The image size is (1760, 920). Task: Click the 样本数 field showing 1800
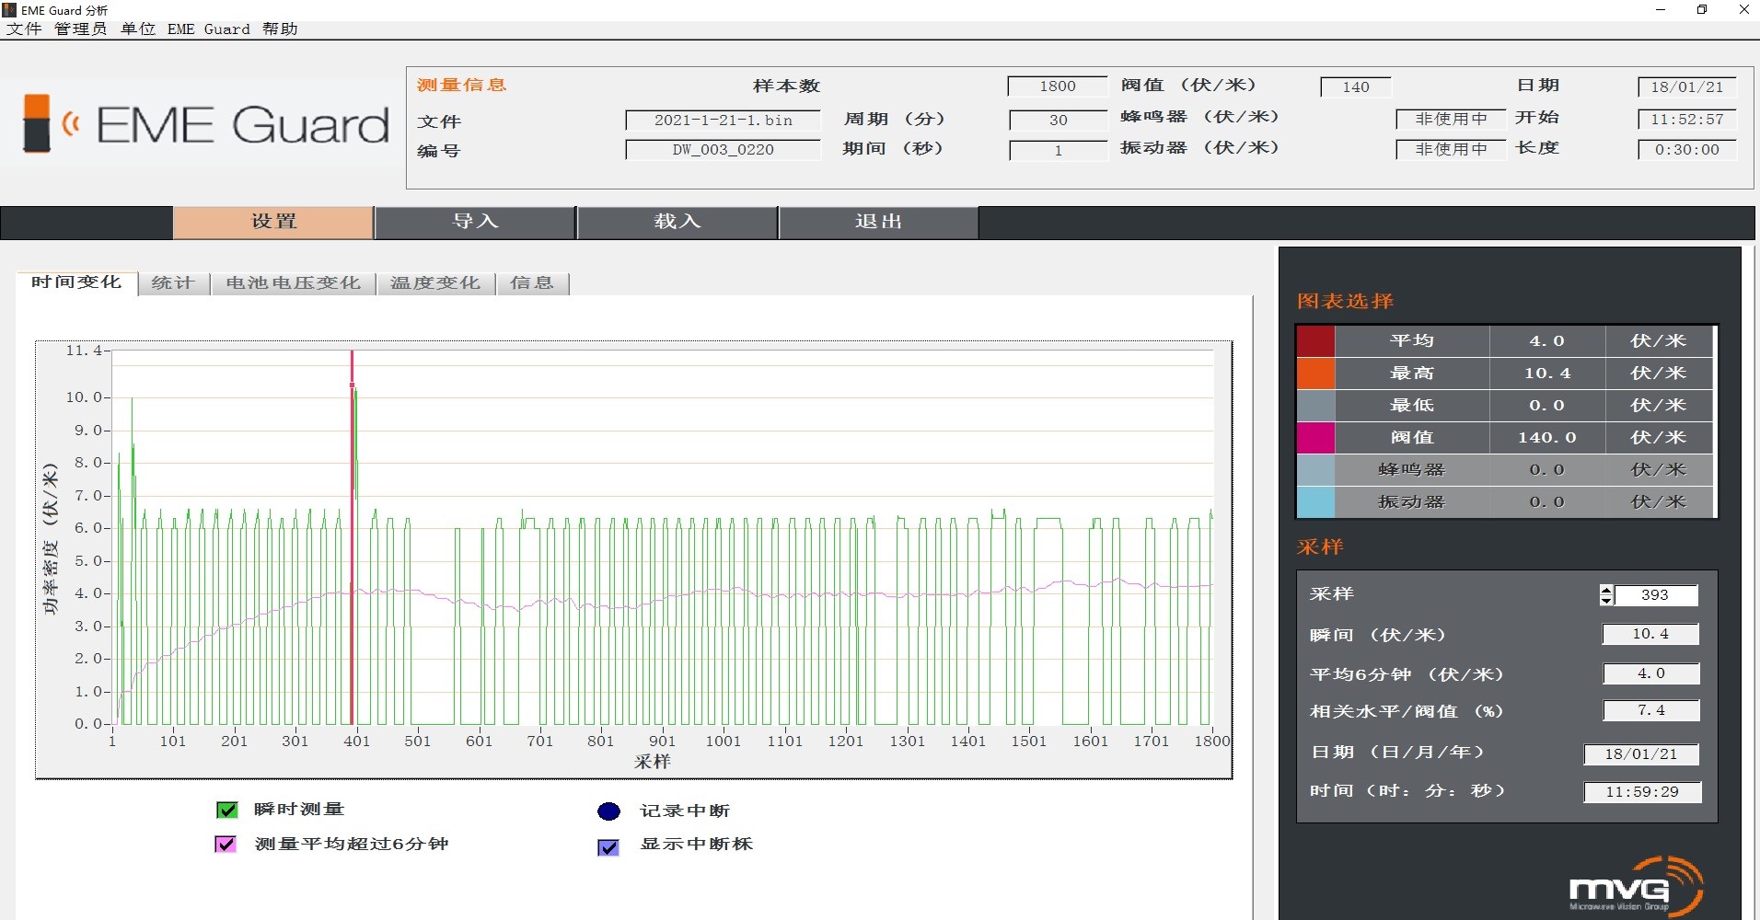pos(1058,86)
